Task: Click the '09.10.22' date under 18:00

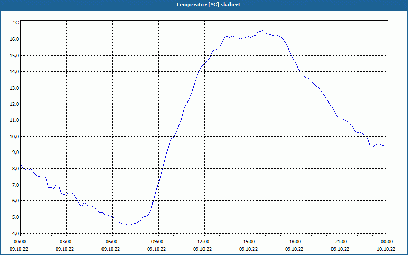Action: pos(294,249)
